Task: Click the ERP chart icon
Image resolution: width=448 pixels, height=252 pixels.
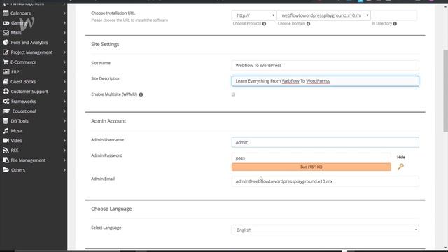Action: (6, 71)
